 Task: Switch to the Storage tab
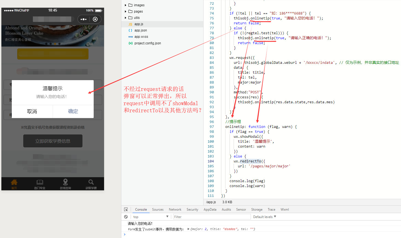tap(257, 210)
